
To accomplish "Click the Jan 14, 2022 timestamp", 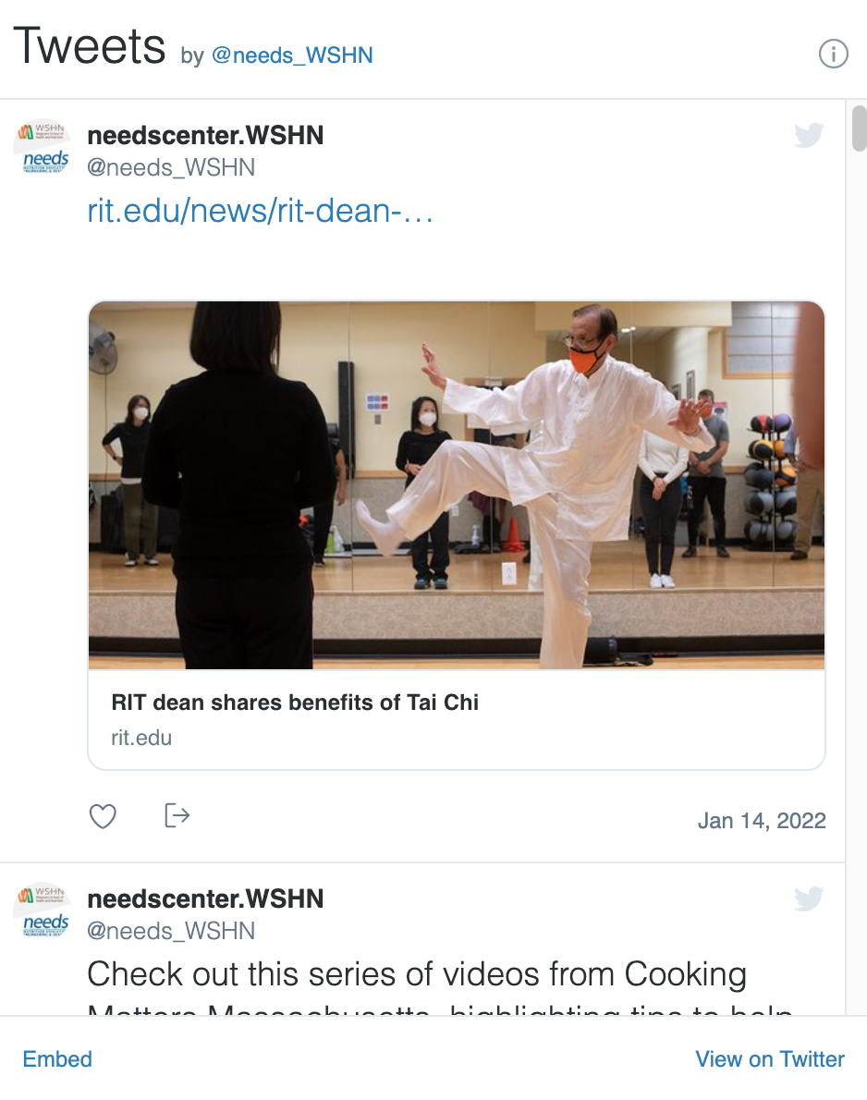I will pos(762,820).
